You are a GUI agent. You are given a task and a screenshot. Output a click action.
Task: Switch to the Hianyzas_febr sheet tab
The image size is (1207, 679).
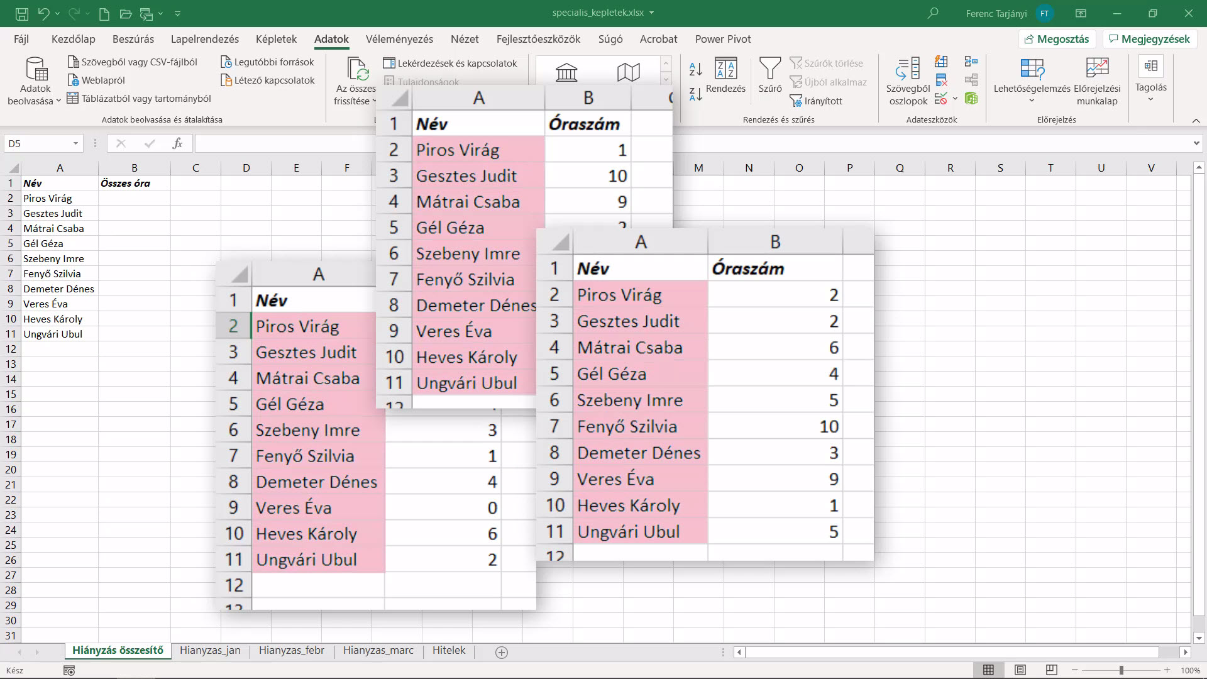[x=291, y=651]
